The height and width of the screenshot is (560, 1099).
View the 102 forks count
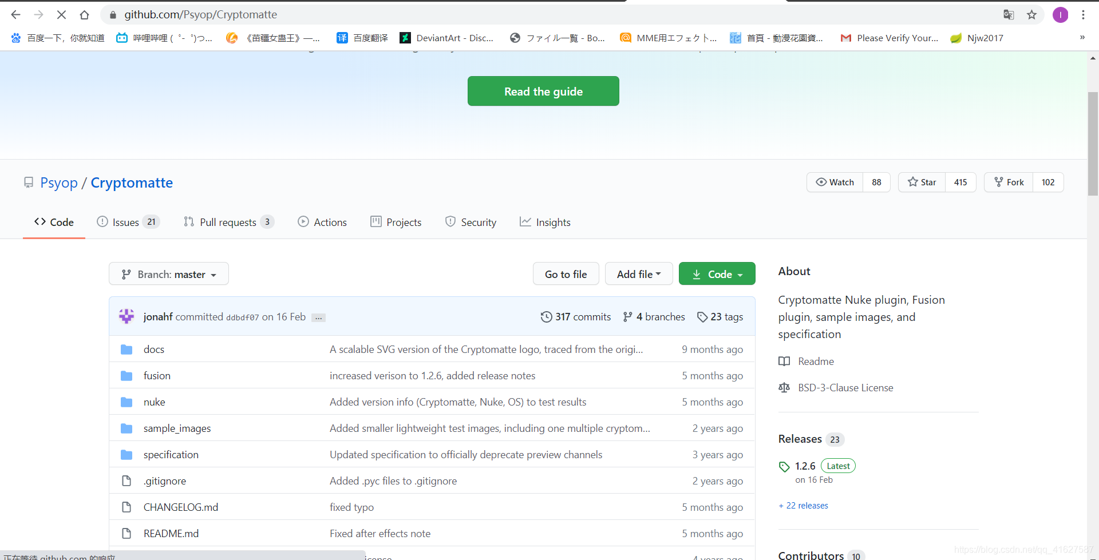click(x=1048, y=182)
